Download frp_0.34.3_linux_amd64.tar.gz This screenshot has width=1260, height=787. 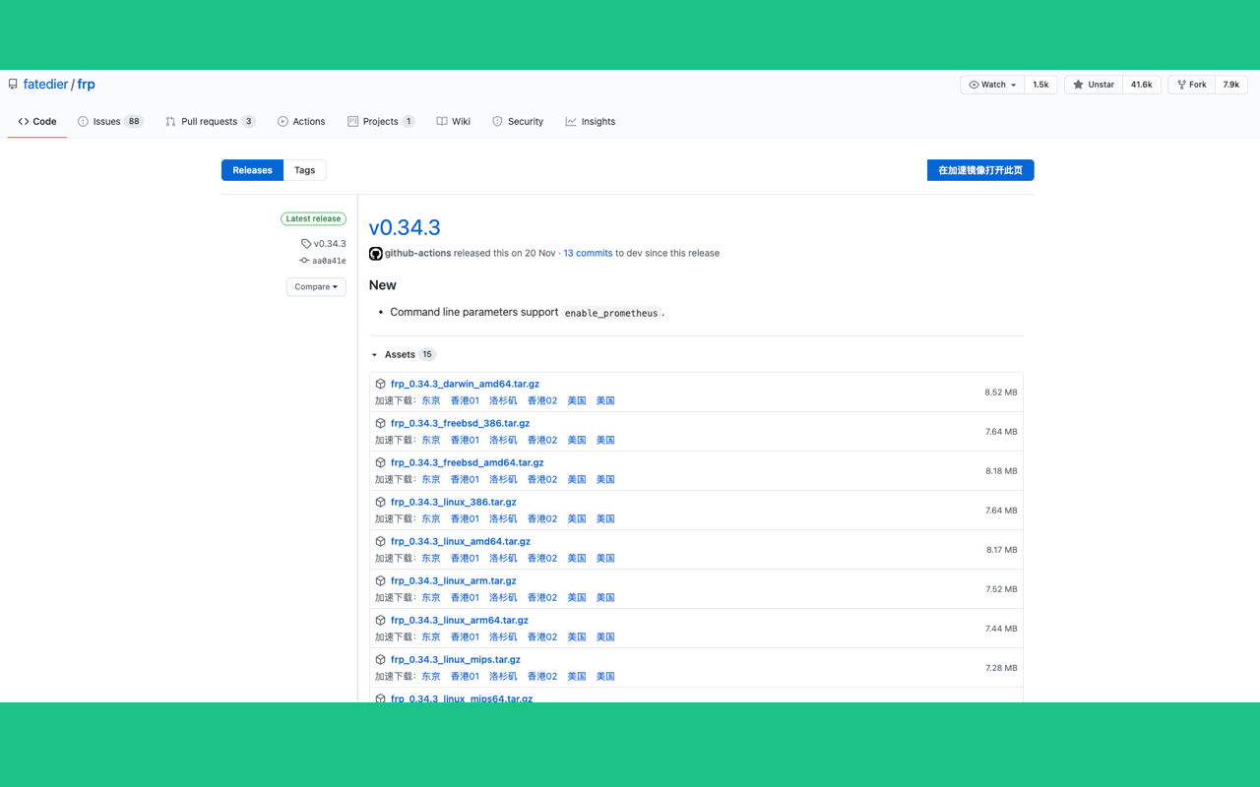460,541
